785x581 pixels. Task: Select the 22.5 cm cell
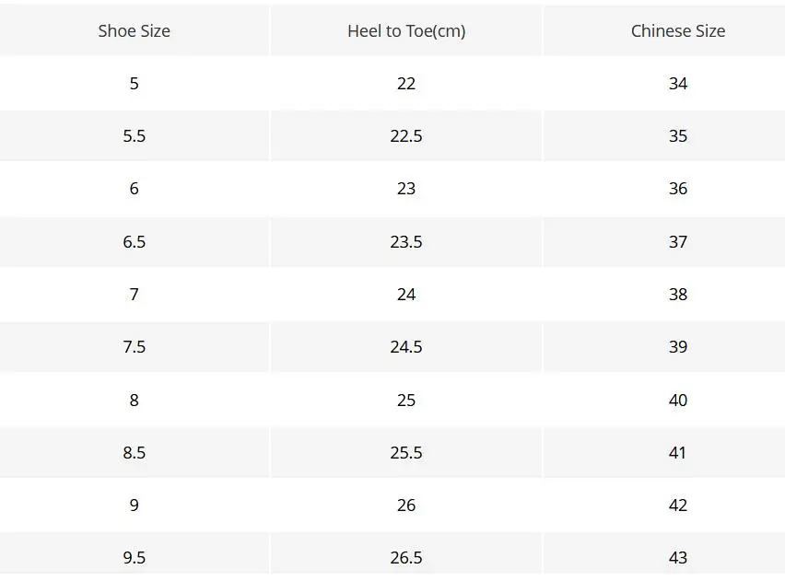tap(406, 136)
